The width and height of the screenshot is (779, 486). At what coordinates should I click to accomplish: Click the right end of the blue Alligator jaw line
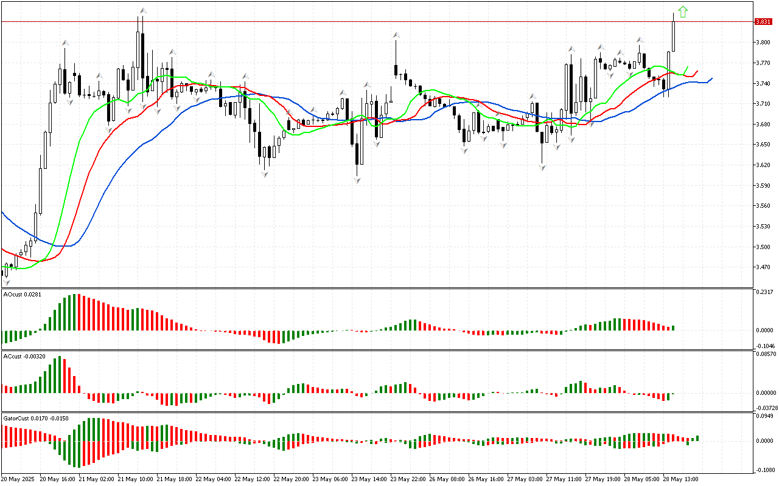[x=711, y=78]
